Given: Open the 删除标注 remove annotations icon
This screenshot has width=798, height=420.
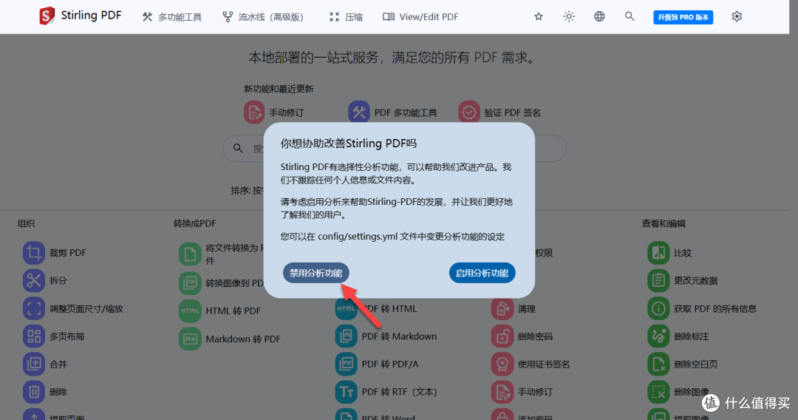Looking at the screenshot, I should coord(658,336).
